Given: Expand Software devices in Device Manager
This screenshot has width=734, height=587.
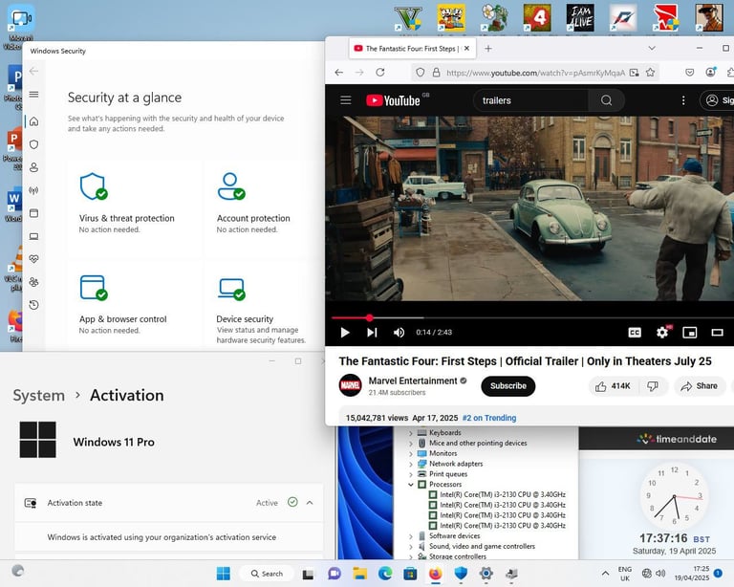Looking at the screenshot, I should click(x=411, y=536).
